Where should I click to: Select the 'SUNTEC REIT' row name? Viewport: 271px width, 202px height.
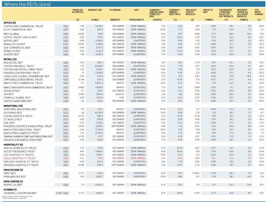(11, 55)
